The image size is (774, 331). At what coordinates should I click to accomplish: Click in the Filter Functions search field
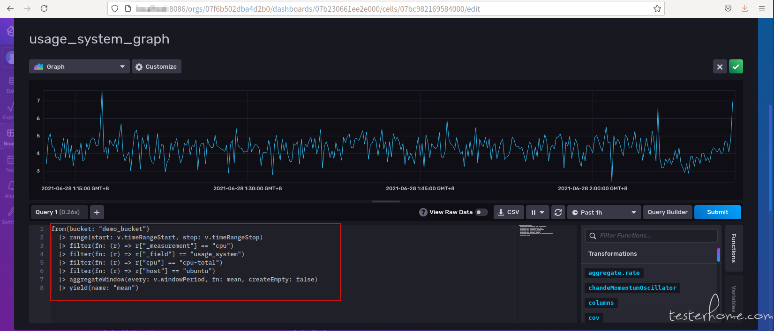pos(651,236)
